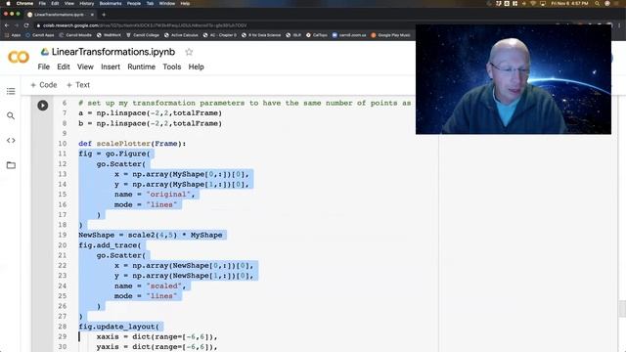626x352 pixels.
Task: Click the presenter webcam video overlay
Action: point(514,79)
